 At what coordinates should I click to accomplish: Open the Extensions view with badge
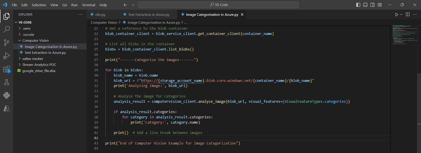(x=7, y=69)
